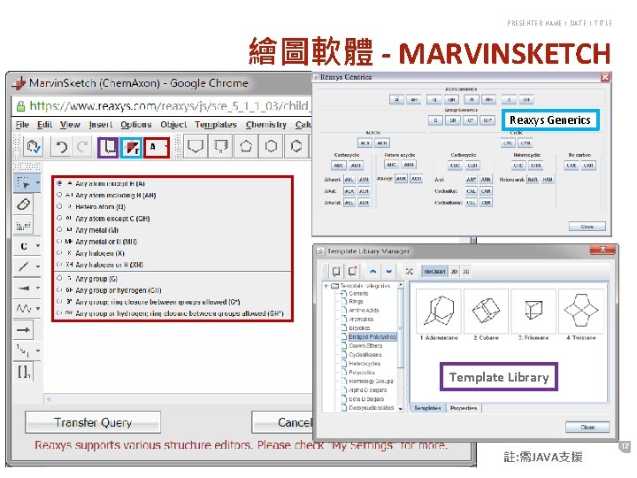Select the Crown Ethers category
The image size is (637, 478).
365,345
